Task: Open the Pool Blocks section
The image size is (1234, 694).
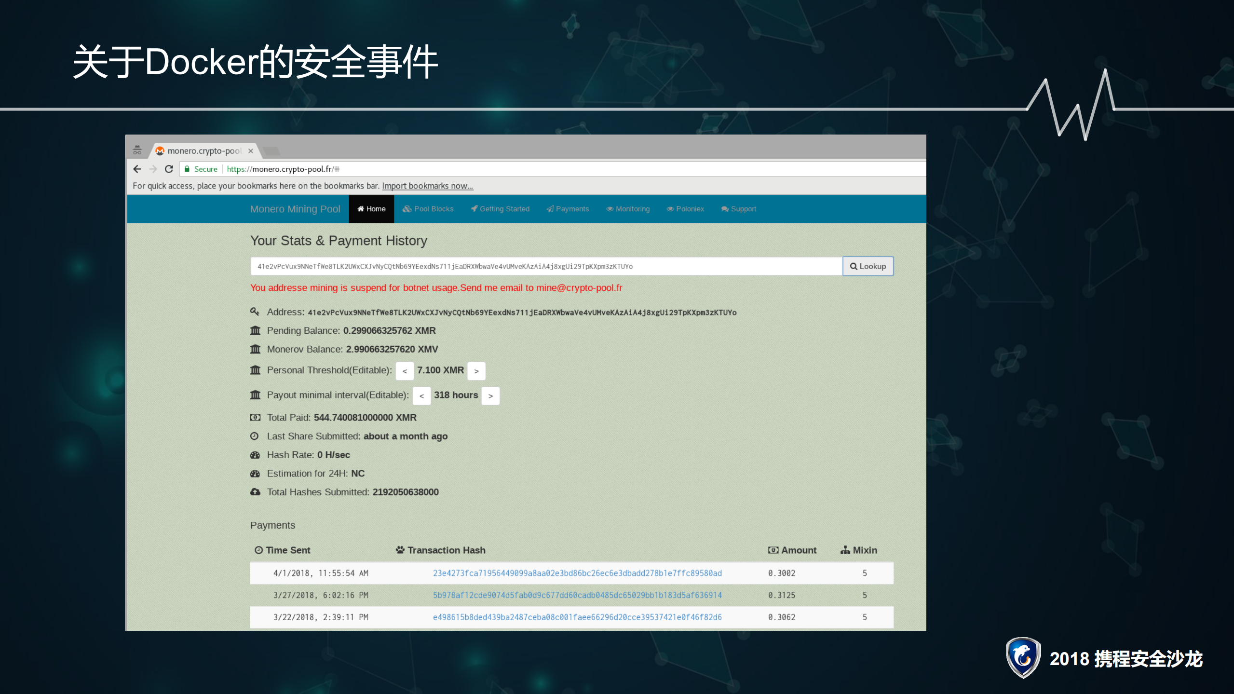Action: [428, 209]
